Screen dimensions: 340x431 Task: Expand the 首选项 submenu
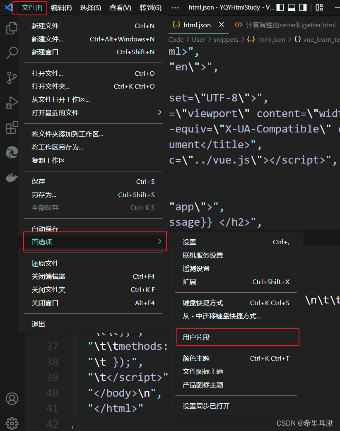pyautogui.click(x=43, y=242)
